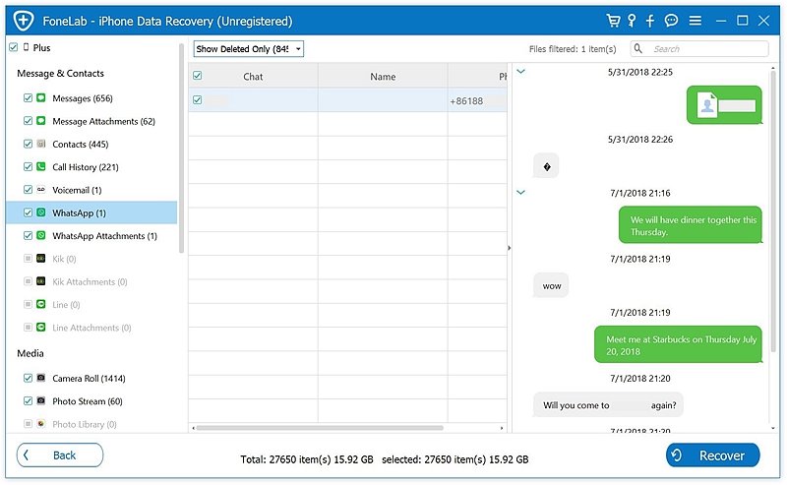787x485 pixels.
Task: Select the Voicemail (1) category
Action: click(77, 190)
